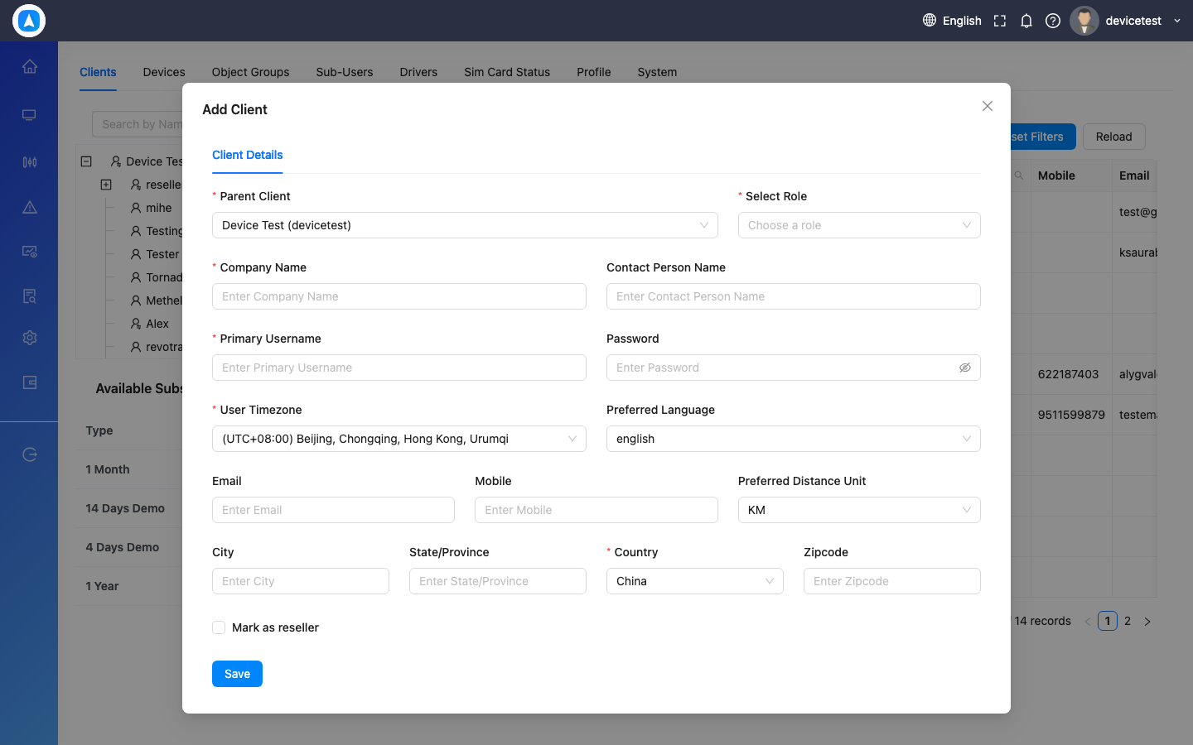
Task: Open the User Timezone dropdown
Action: (399, 439)
